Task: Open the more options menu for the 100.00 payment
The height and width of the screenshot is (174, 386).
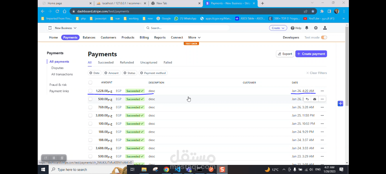Action: point(322,124)
